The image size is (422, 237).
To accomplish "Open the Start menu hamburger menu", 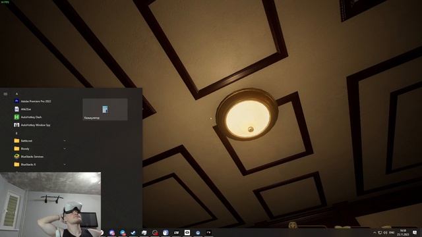I will (x=5, y=93).
